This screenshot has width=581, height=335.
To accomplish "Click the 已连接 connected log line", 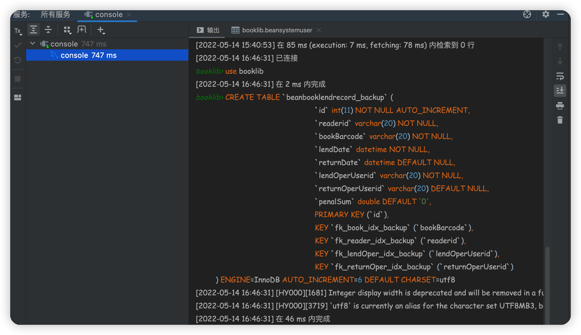I will 247,58.
